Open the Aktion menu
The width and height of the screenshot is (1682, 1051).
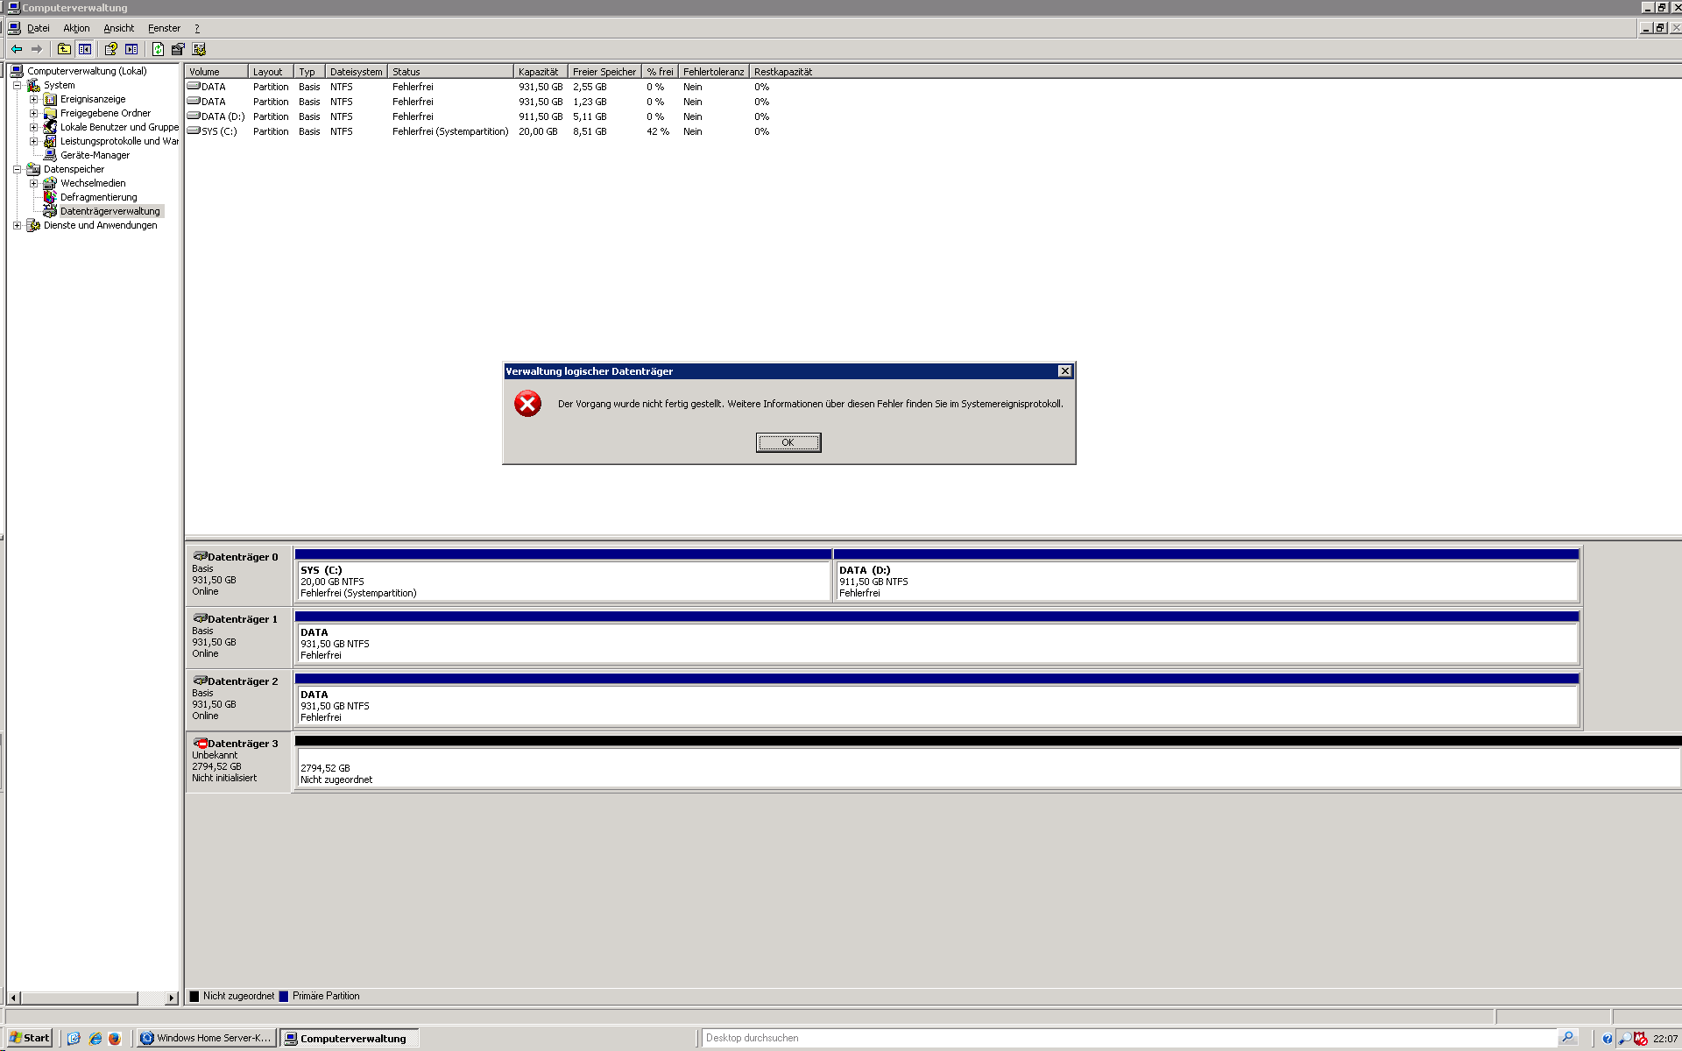click(x=76, y=28)
